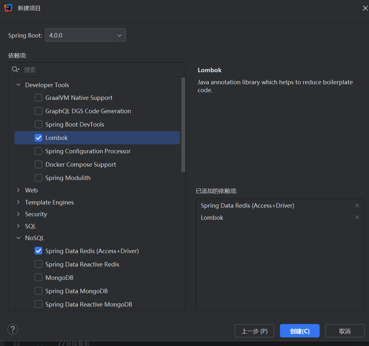Collapse the Developer Tools category
369x346 pixels.
18,85
